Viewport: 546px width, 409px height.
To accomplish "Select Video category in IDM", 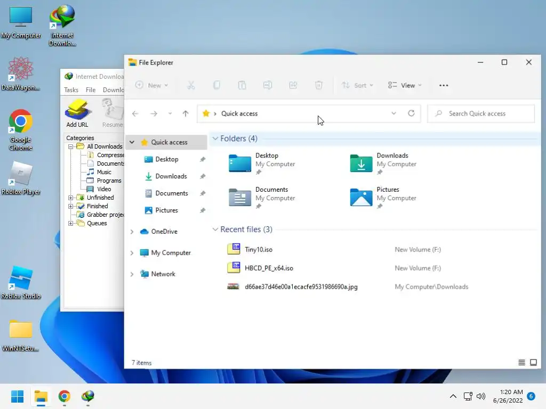I will (104, 189).
